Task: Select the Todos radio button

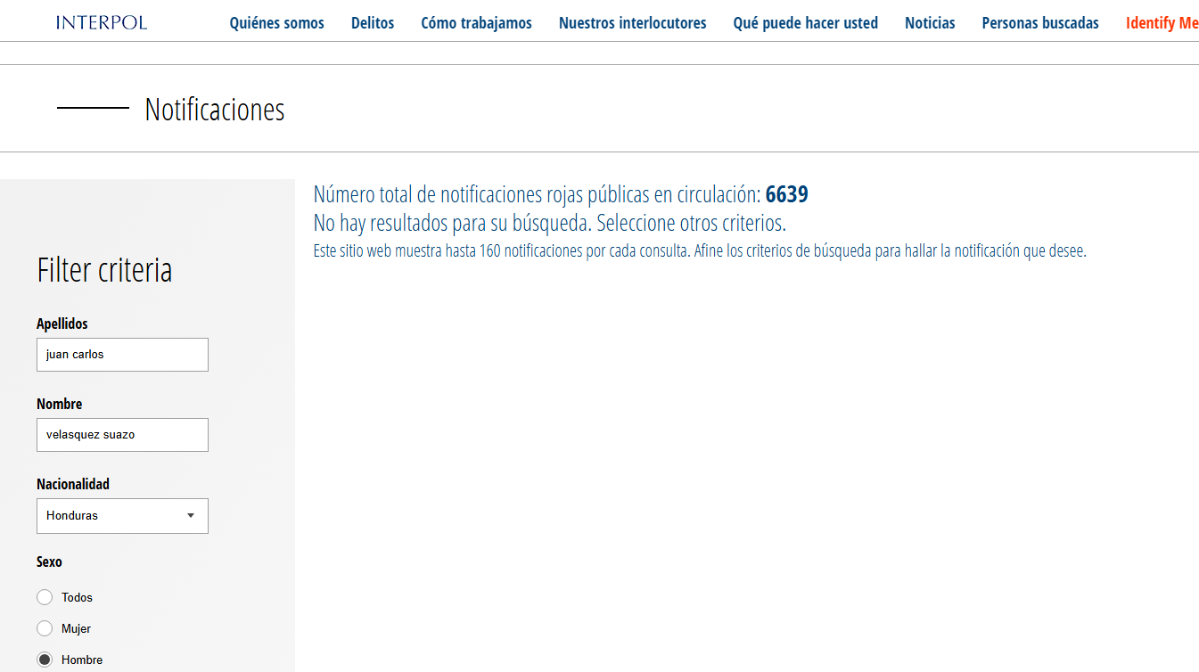Action: [45, 597]
